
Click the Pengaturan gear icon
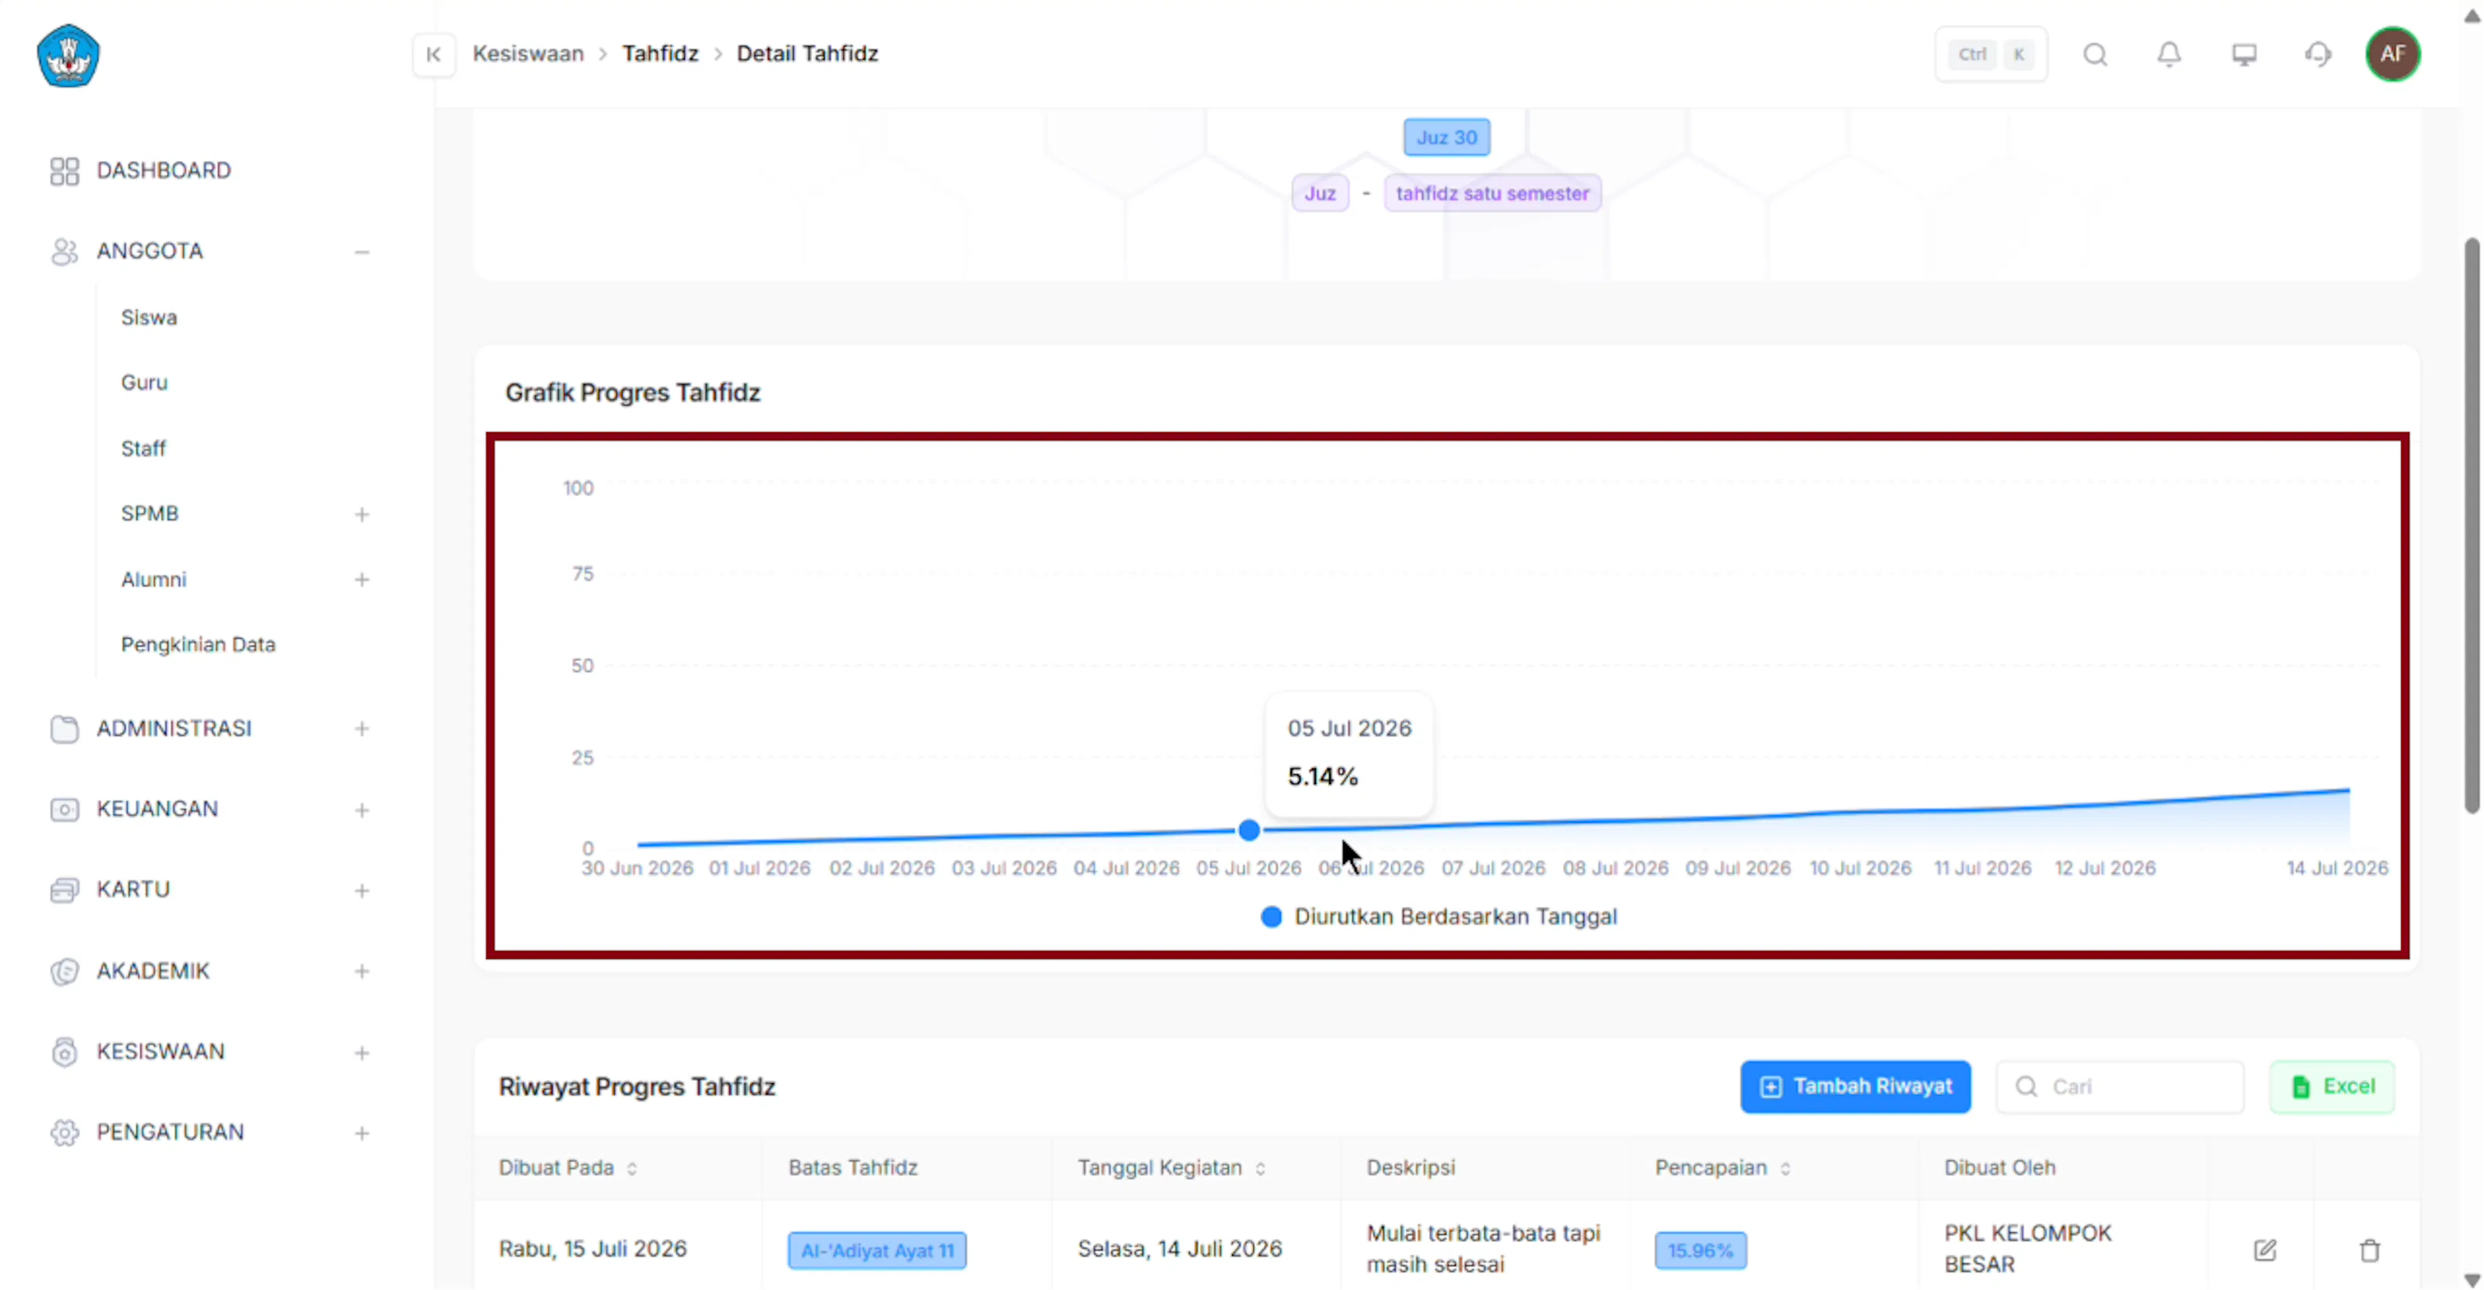tap(65, 1133)
